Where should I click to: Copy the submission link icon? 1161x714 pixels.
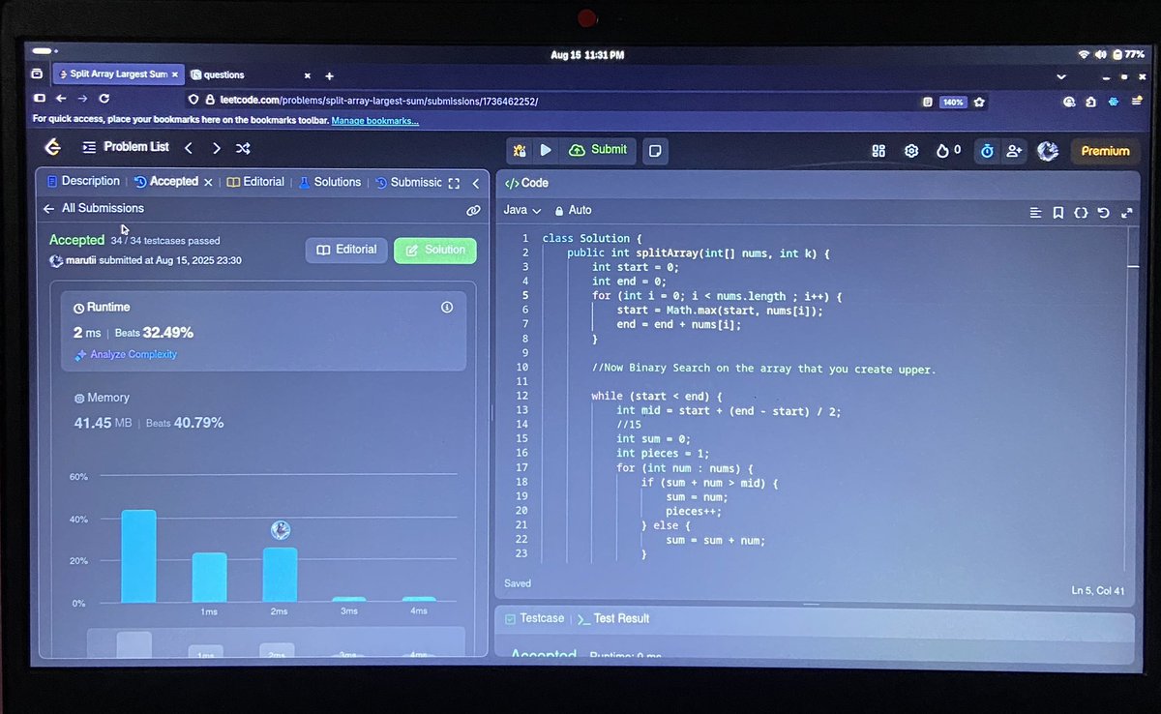tap(473, 210)
